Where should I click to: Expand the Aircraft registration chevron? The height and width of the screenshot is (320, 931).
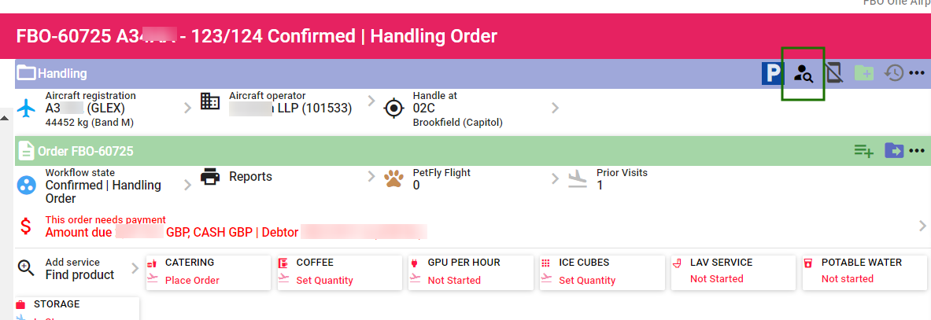pyautogui.click(x=187, y=108)
